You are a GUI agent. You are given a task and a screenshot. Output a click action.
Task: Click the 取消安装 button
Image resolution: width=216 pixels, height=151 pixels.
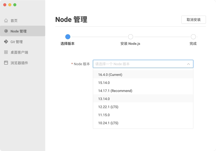(193, 20)
